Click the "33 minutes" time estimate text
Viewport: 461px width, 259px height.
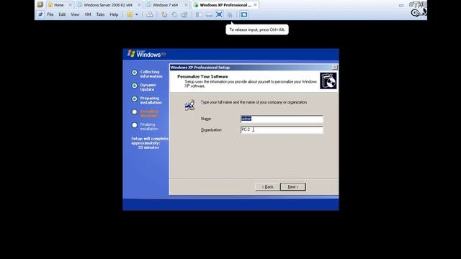point(148,147)
